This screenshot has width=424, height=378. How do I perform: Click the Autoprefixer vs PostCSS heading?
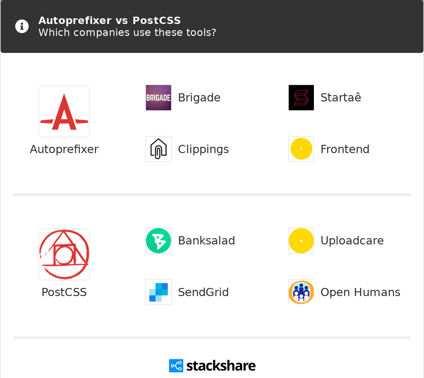pyautogui.click(x=109, y=20)
